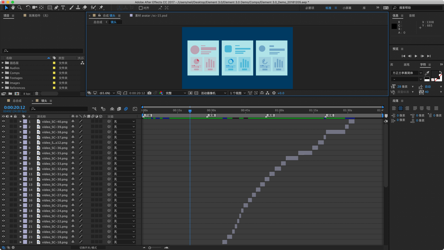Click the trash icon in Project panel

[37, 94]
